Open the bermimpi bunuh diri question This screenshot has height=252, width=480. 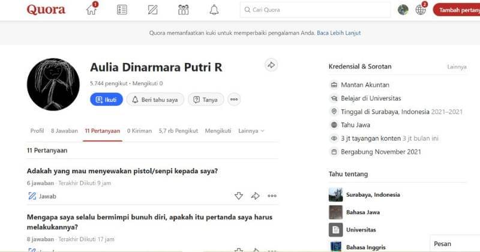pyautogui.click(x=149, y=222)
